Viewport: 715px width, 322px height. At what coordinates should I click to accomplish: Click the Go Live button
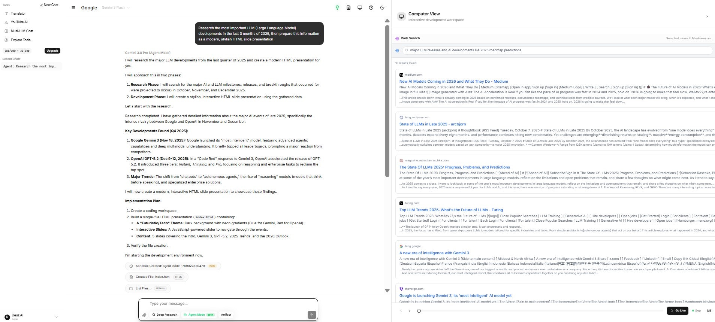pos(678,311)
